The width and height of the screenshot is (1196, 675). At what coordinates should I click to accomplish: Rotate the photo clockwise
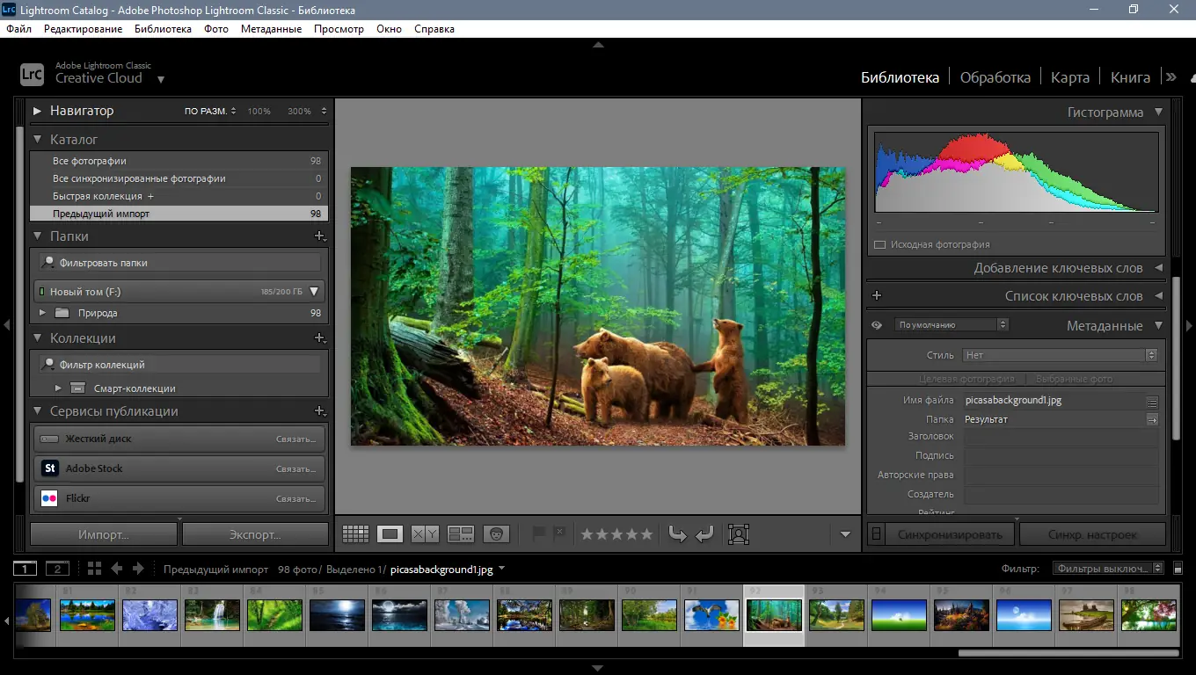coord(704,533)
